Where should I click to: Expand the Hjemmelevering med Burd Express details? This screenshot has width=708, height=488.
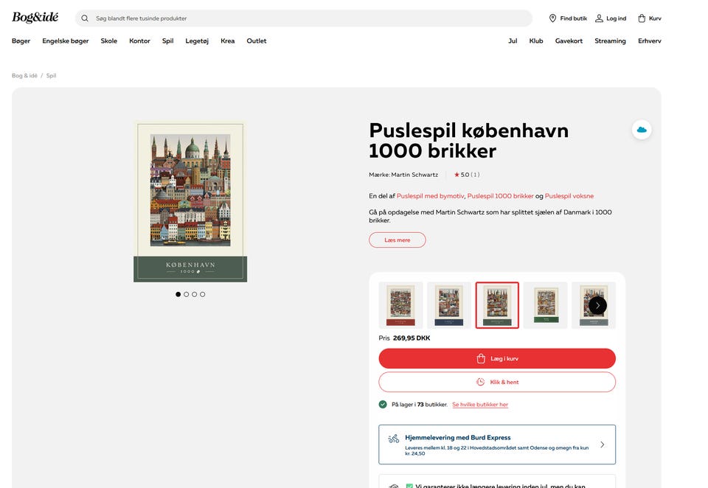(x=603, y=444)
